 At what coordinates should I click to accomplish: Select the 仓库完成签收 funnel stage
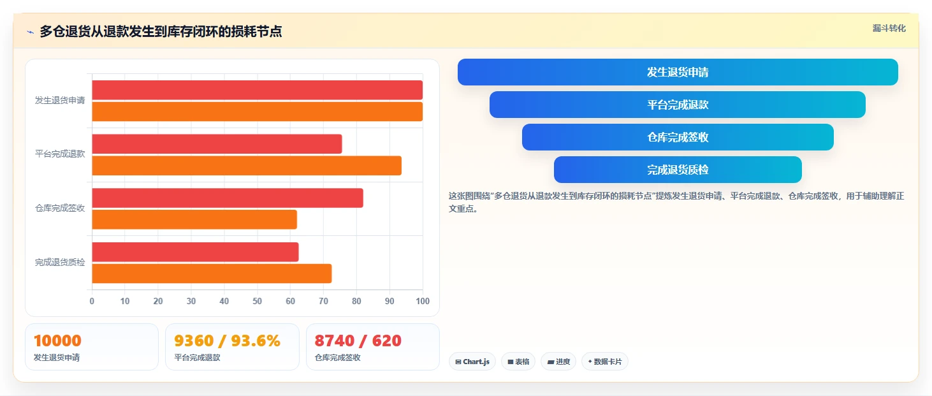coord(678,137)
